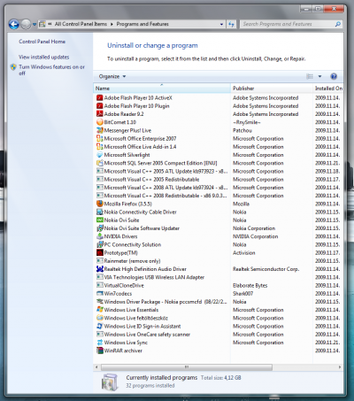Click Programs and Features breadcrumb
Image resolution: width=354 pixels, height=401 pixels.
pyautogui.click(x=142, y=24)
